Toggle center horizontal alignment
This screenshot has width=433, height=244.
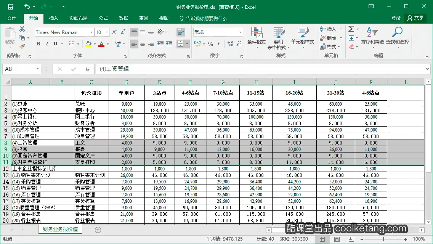[143, 44]
